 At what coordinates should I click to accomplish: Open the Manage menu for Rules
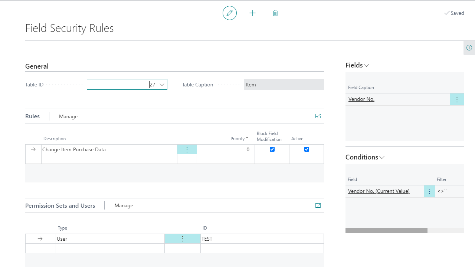[68, 116]
